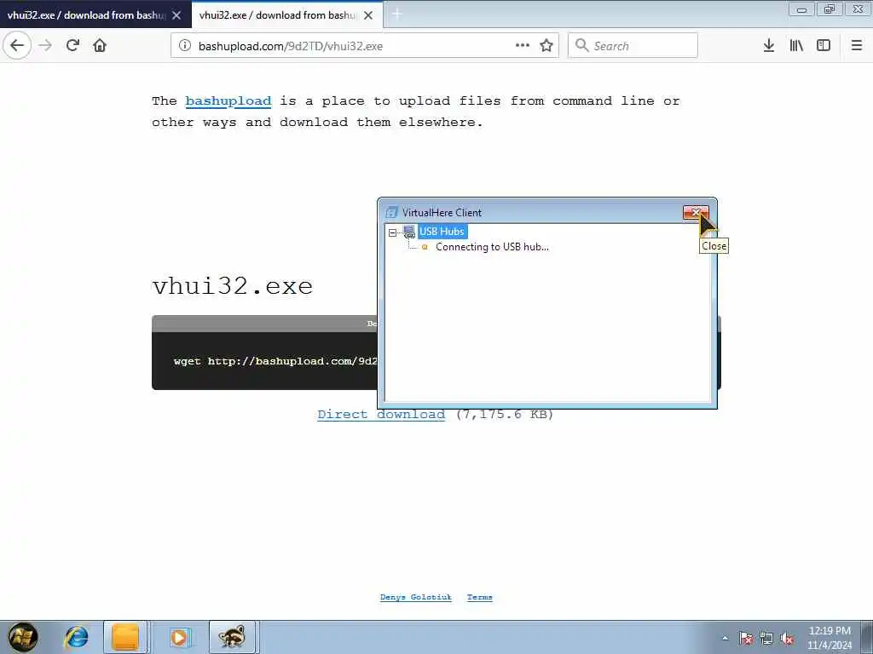Image resolution: width=873 pixels, height=654 pixels.
Task: Select USB Hubs tree item
Action: point(442,232)
